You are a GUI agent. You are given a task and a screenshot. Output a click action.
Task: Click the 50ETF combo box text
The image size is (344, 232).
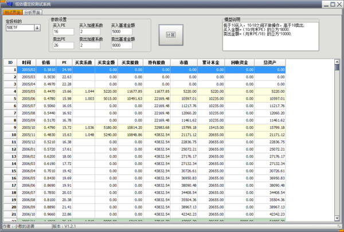(20, 28)
